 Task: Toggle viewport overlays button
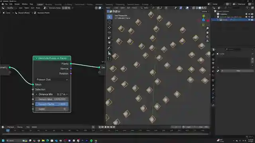point(187,8)
